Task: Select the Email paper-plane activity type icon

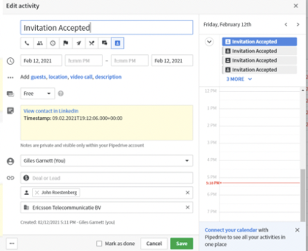Action: [79, 43]
